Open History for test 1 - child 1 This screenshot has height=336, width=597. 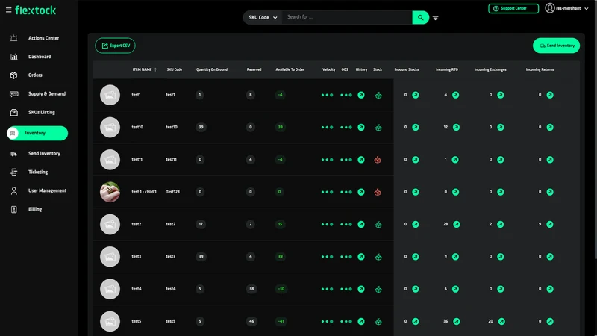tap(361, 192)
